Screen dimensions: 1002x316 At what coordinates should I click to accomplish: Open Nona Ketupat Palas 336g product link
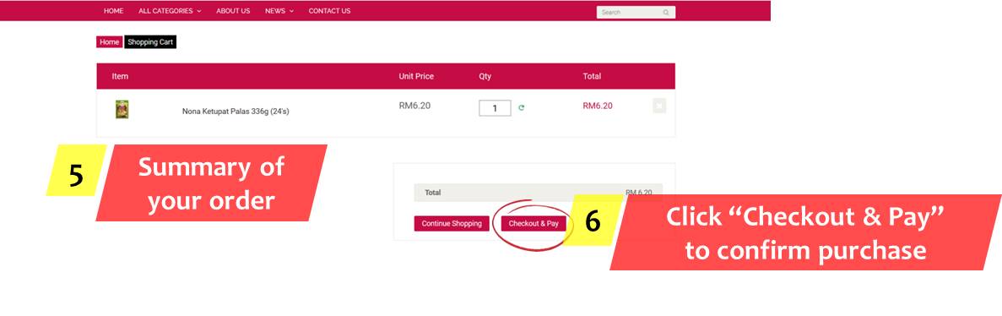point(236,112)
